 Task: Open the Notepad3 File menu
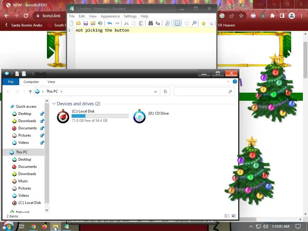coord(72,16)
